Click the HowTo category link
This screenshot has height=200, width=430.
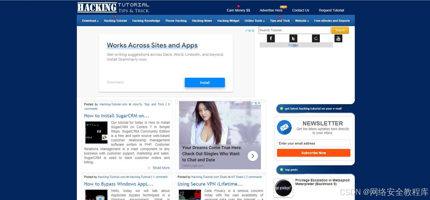point(137,104)
